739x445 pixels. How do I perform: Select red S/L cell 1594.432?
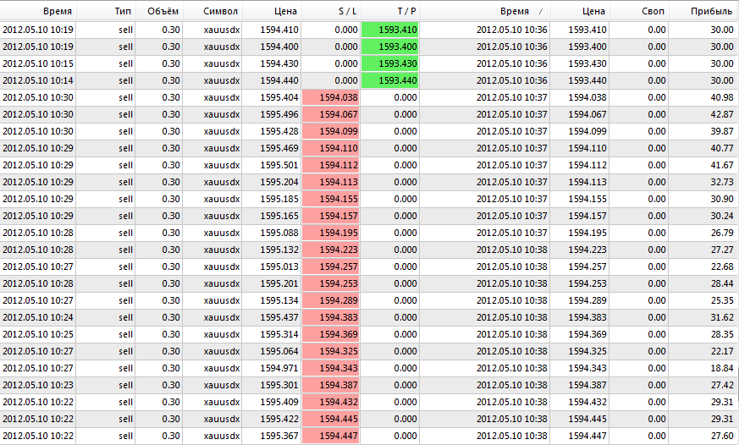[x=330, y=402]
